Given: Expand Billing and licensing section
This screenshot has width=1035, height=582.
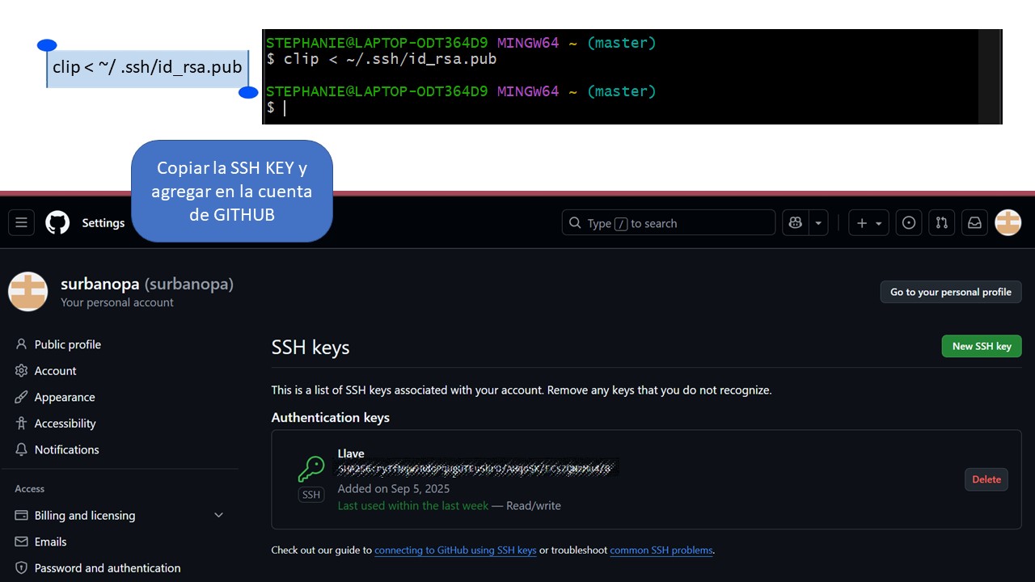Looking at the screenshot, I should [218, 515].
